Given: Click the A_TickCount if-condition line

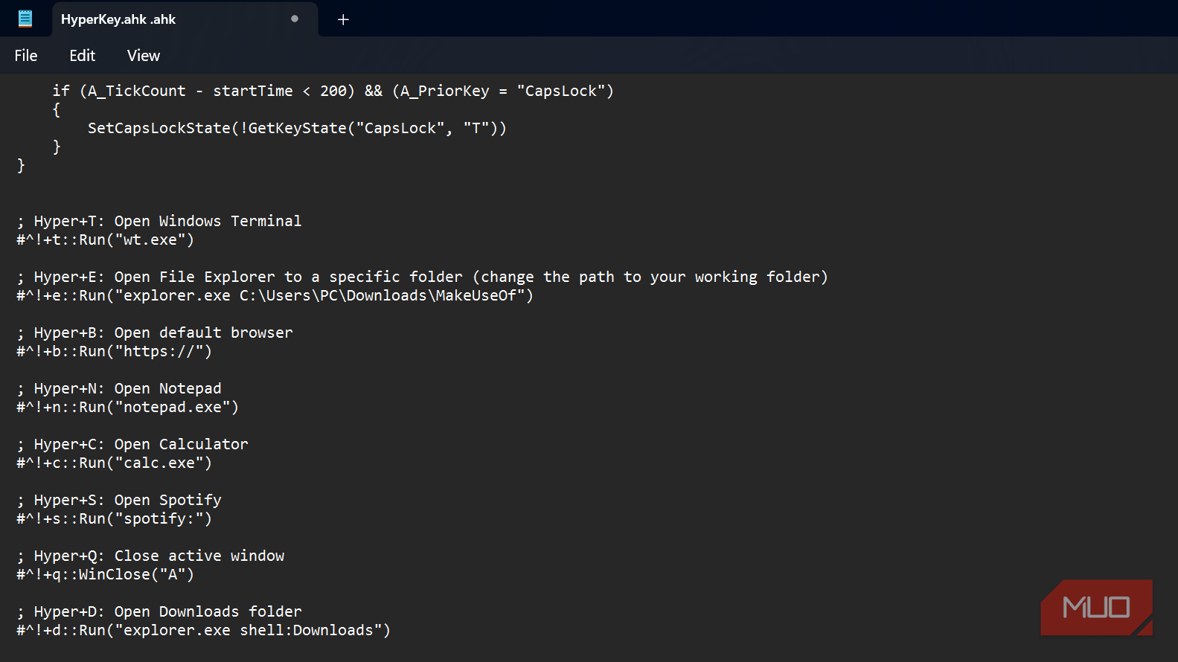Looking at the screenshot, I should click(x=333, y=91).
